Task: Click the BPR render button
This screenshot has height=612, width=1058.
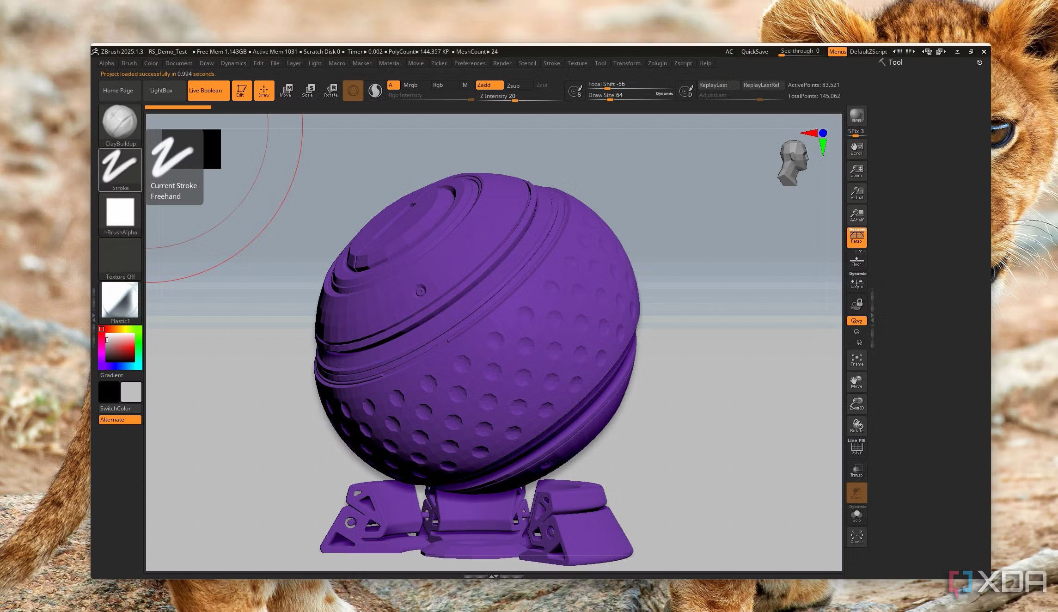Action: click(856, 116)
